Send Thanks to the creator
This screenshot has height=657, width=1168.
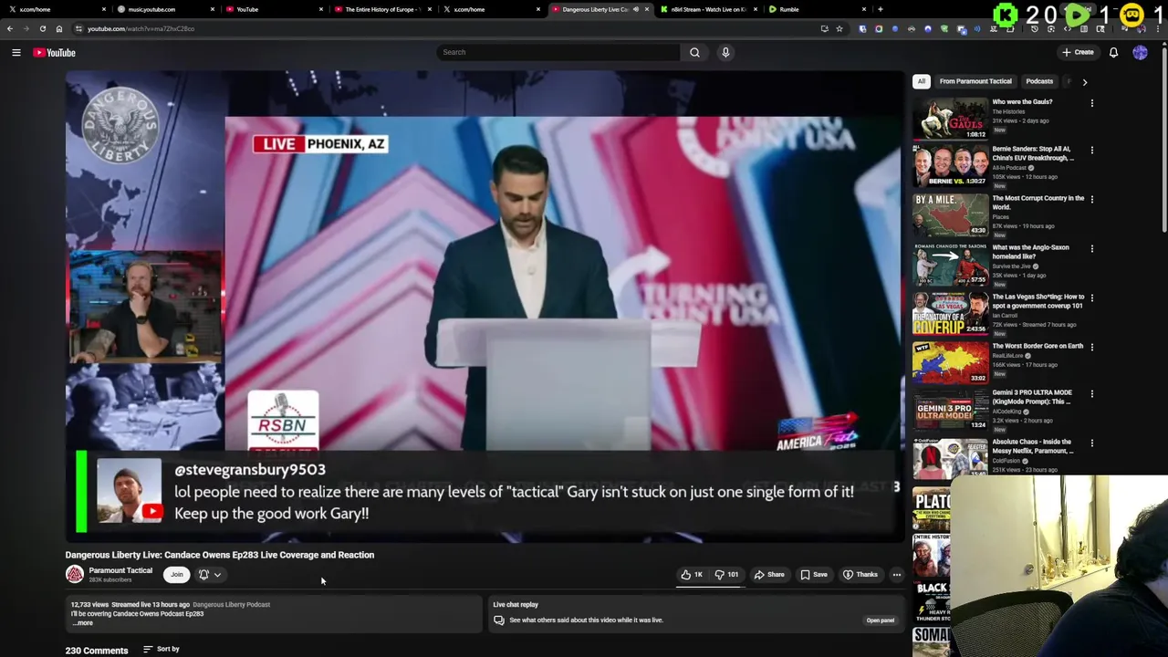(860, 574)
